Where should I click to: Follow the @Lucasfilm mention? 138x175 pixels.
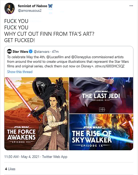pos(55,57)
